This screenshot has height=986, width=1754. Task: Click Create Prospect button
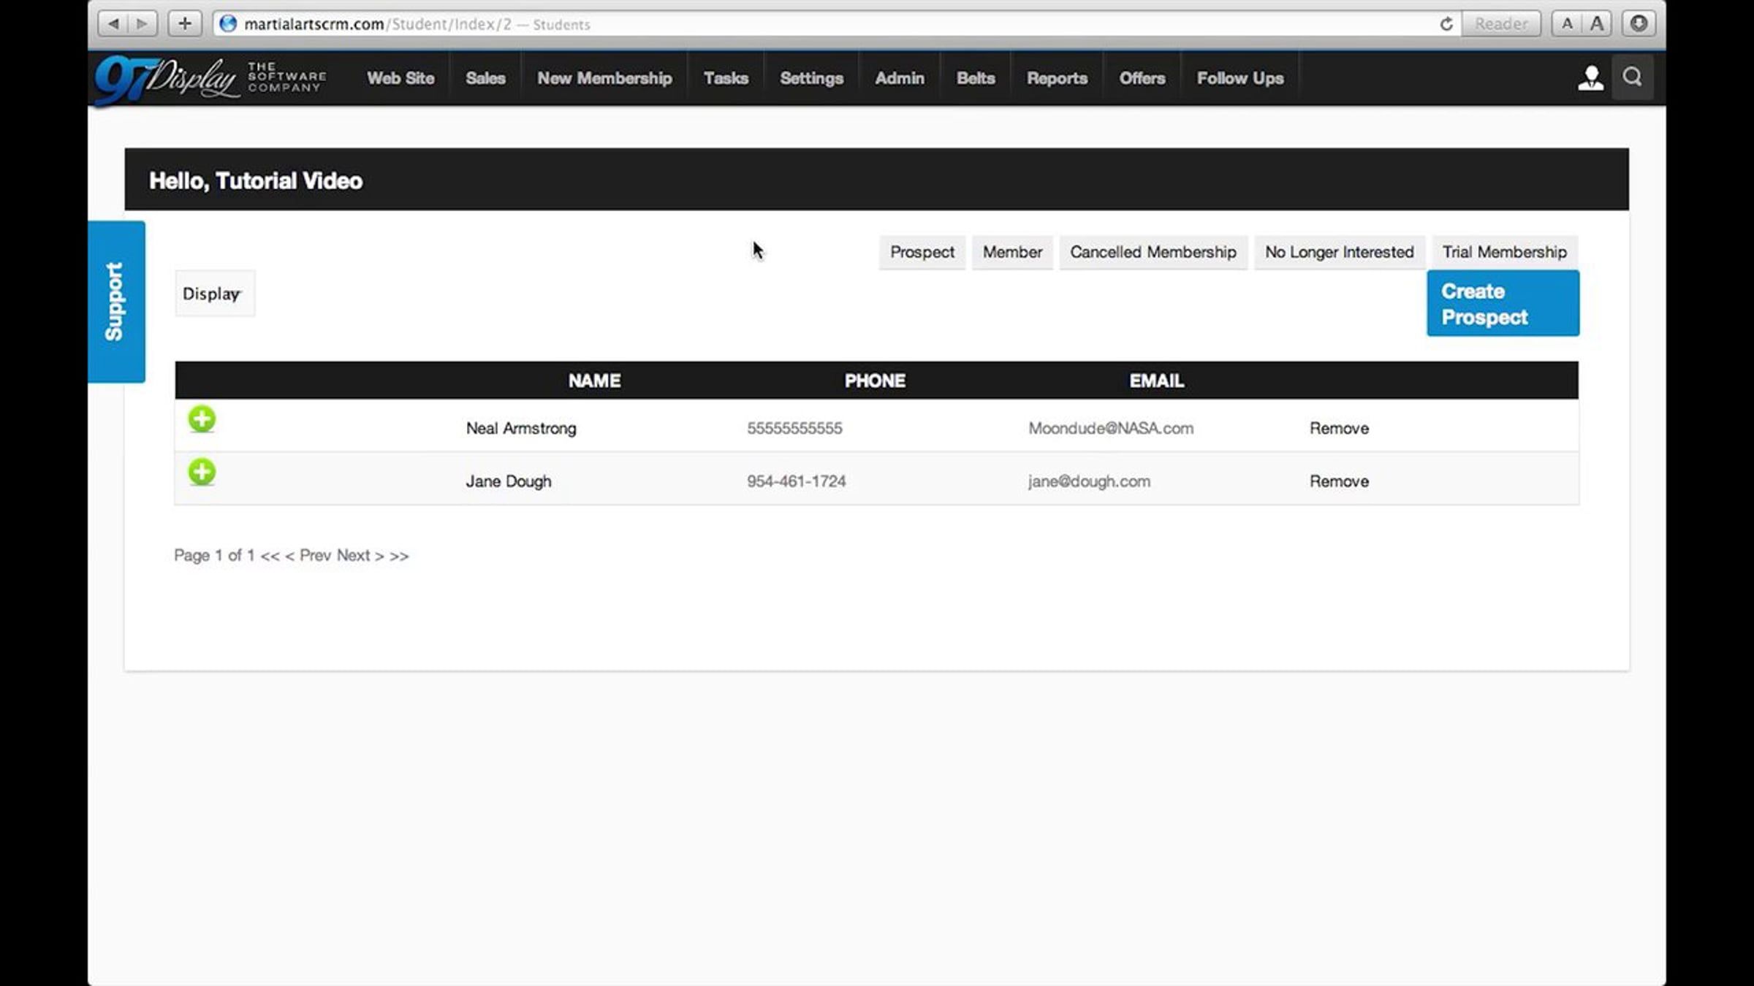pyautogui.click(x=1503, y=304)
